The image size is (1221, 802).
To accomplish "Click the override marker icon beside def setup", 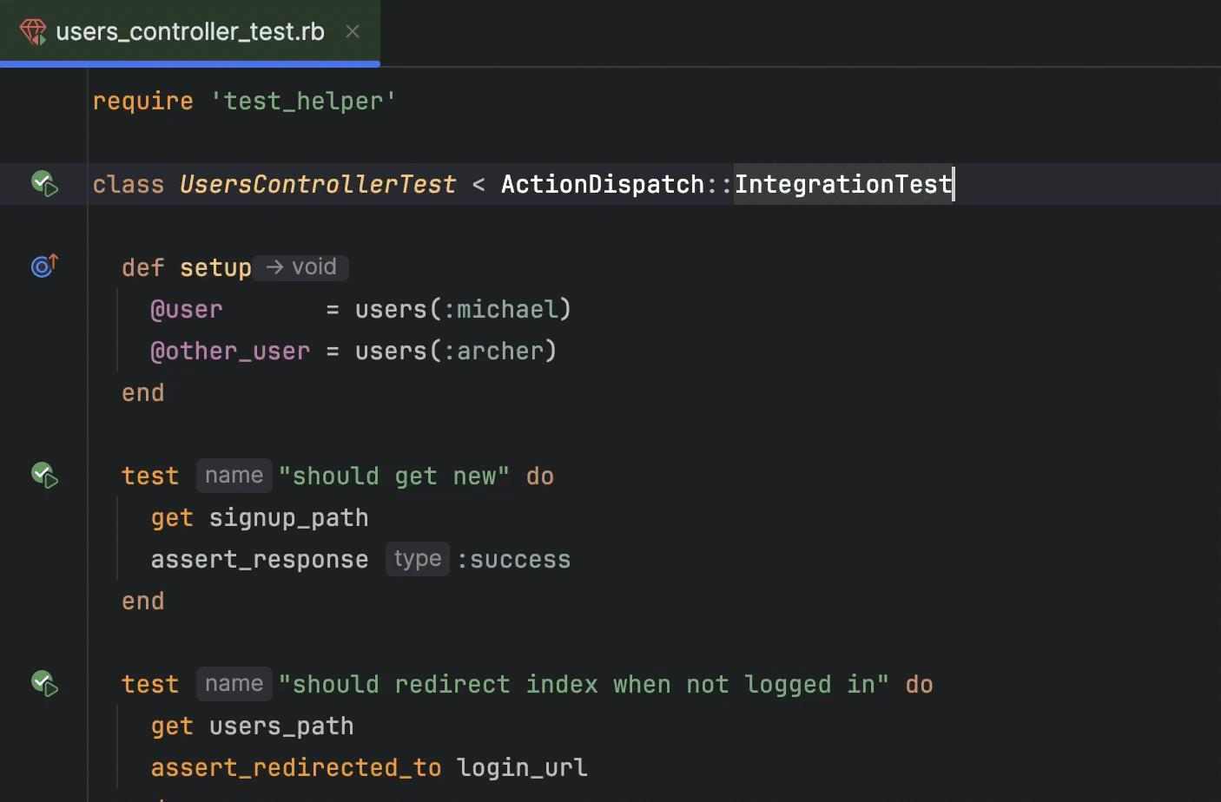I will 43,266.
